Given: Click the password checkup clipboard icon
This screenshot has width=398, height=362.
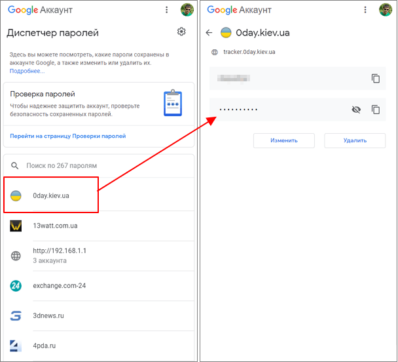Looking at the screenshot, I should pyautogui.click(x=173, y=103).
